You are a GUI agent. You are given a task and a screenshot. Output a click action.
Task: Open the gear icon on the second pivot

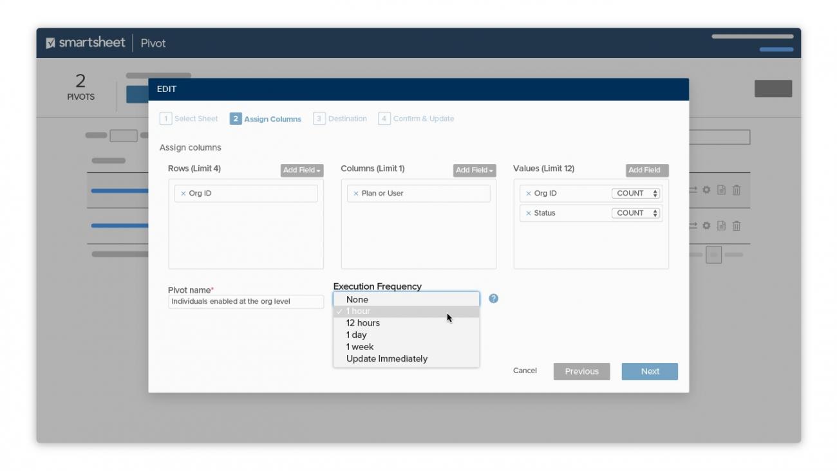click(707, 225)
